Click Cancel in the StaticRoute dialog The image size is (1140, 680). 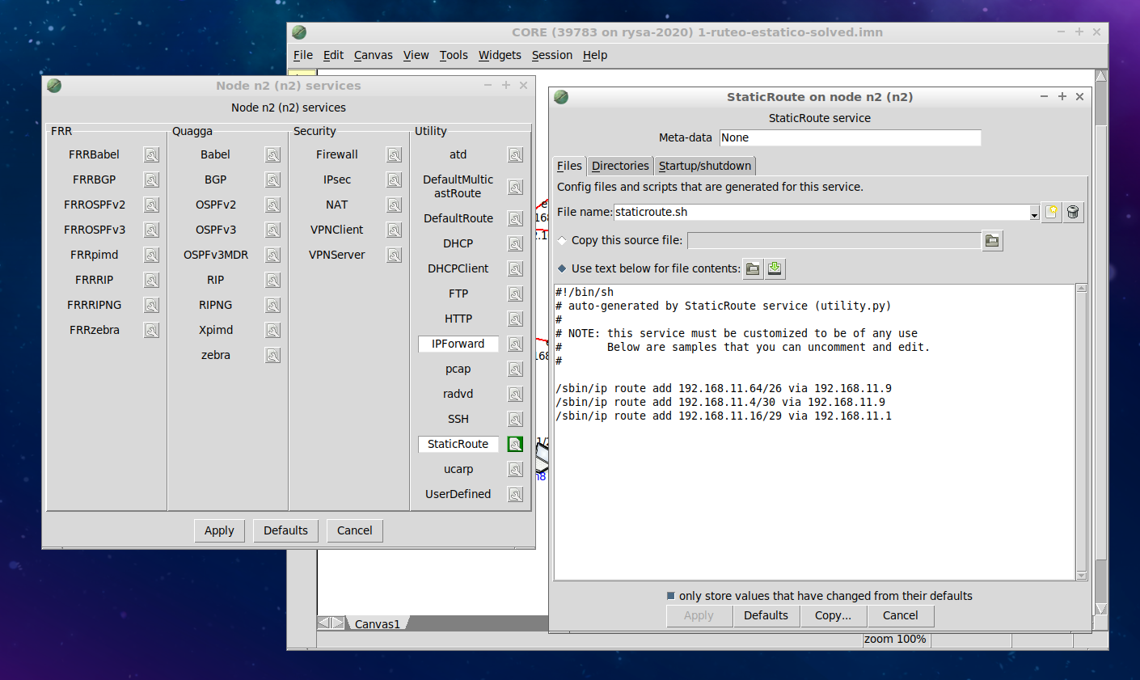[x=900, y=615]
